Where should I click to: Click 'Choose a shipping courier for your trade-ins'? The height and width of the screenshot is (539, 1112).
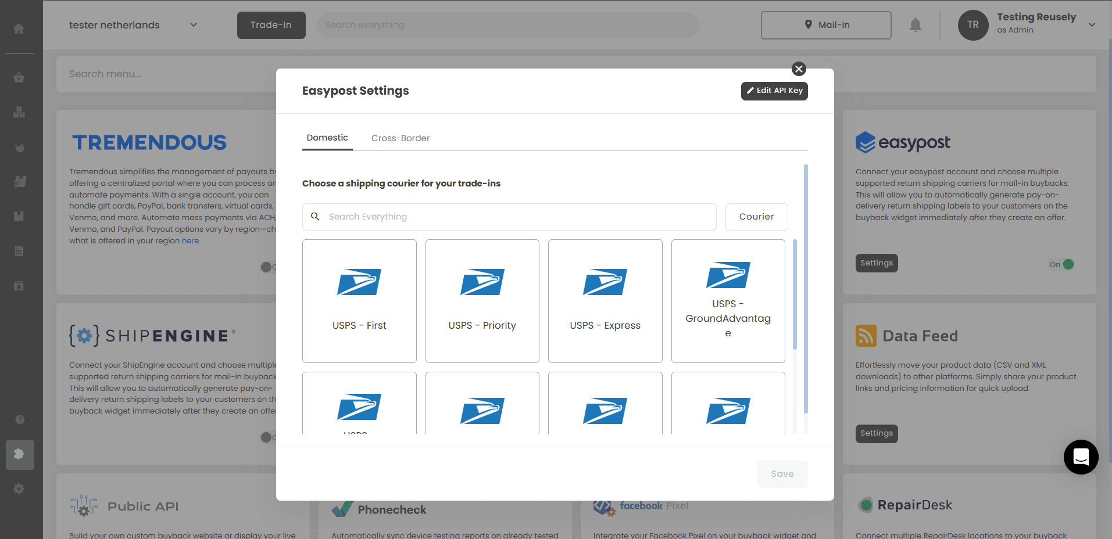[401, 184]
